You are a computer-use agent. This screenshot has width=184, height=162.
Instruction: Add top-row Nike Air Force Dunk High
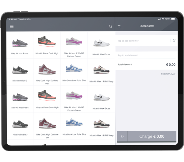tap(47, 45)
